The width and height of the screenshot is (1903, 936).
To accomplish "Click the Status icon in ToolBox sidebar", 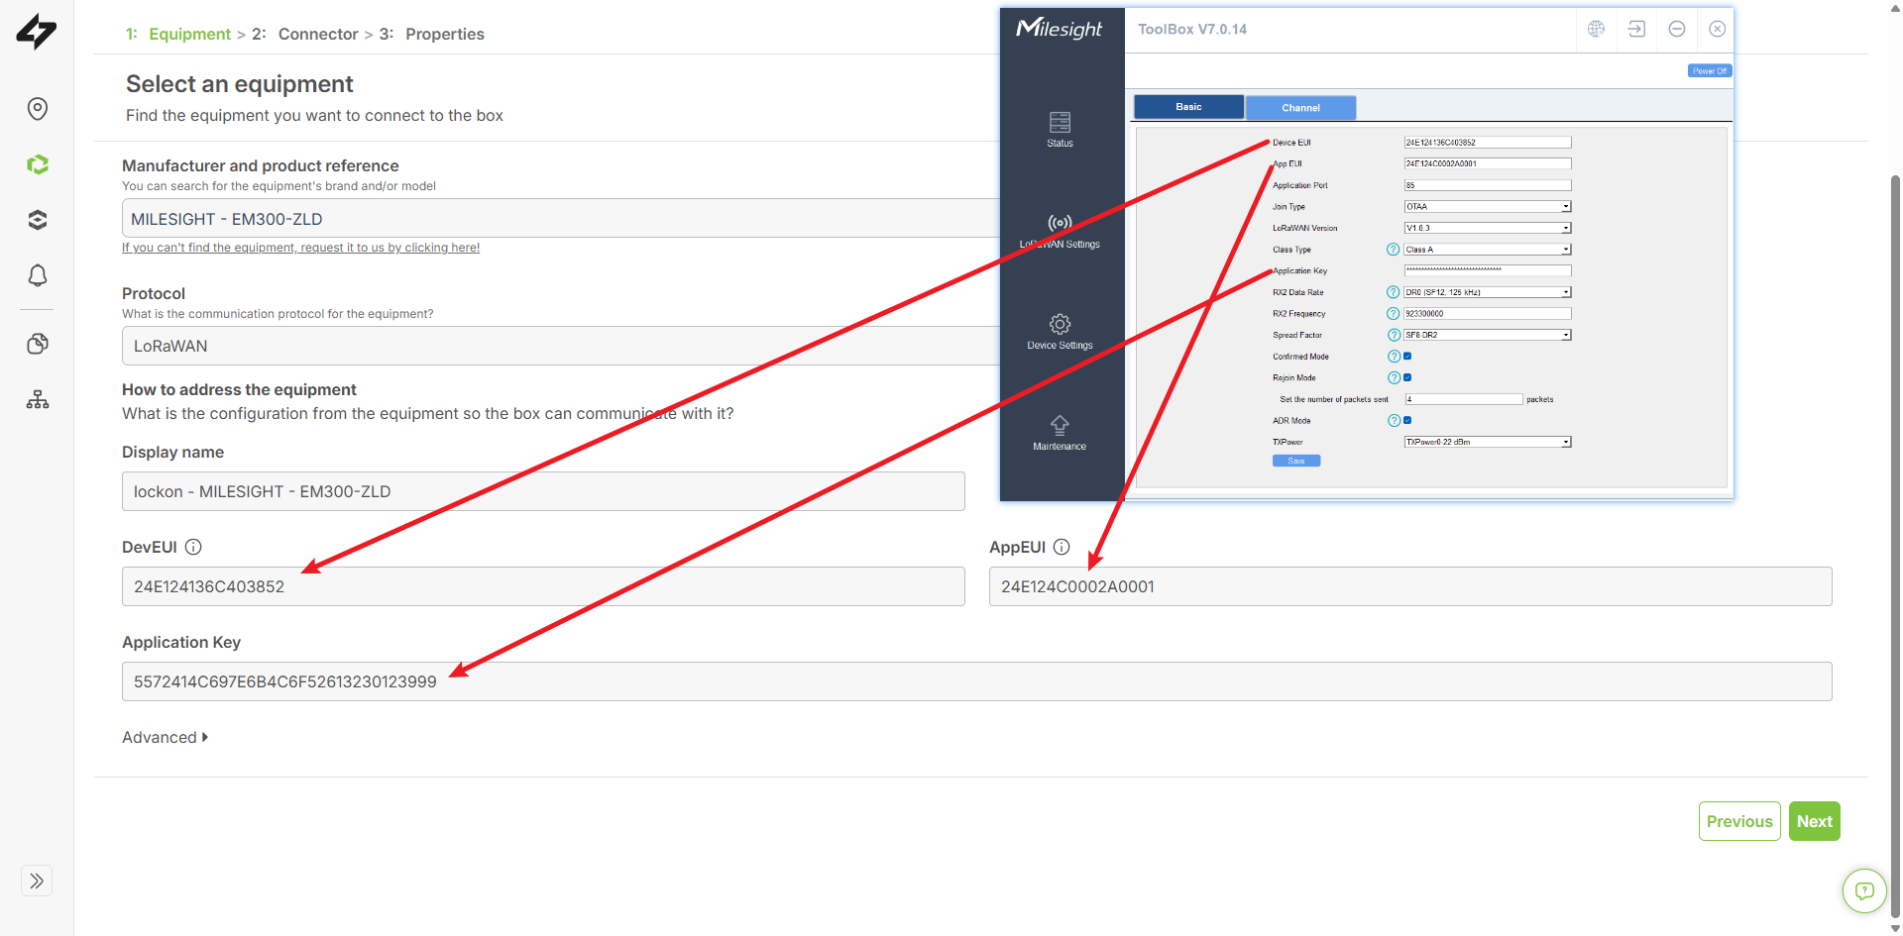I will click(x=1060, y=130).
